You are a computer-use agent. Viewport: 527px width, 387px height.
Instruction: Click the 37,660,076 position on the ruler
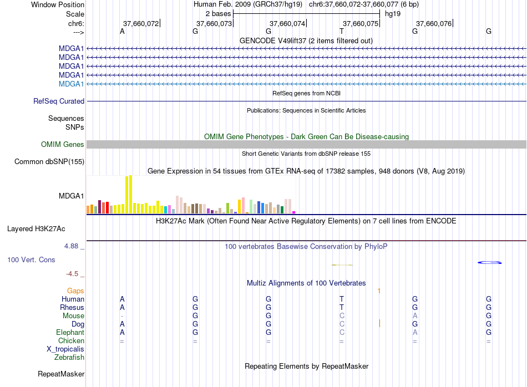[434, 23]
